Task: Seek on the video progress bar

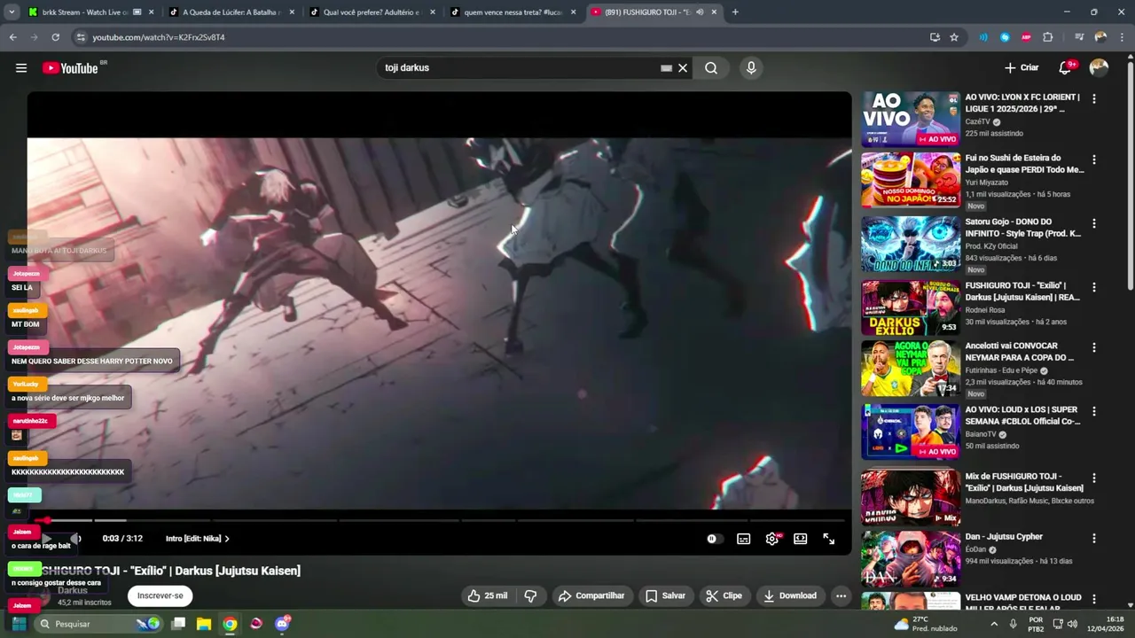Action: tap(439, 520)
